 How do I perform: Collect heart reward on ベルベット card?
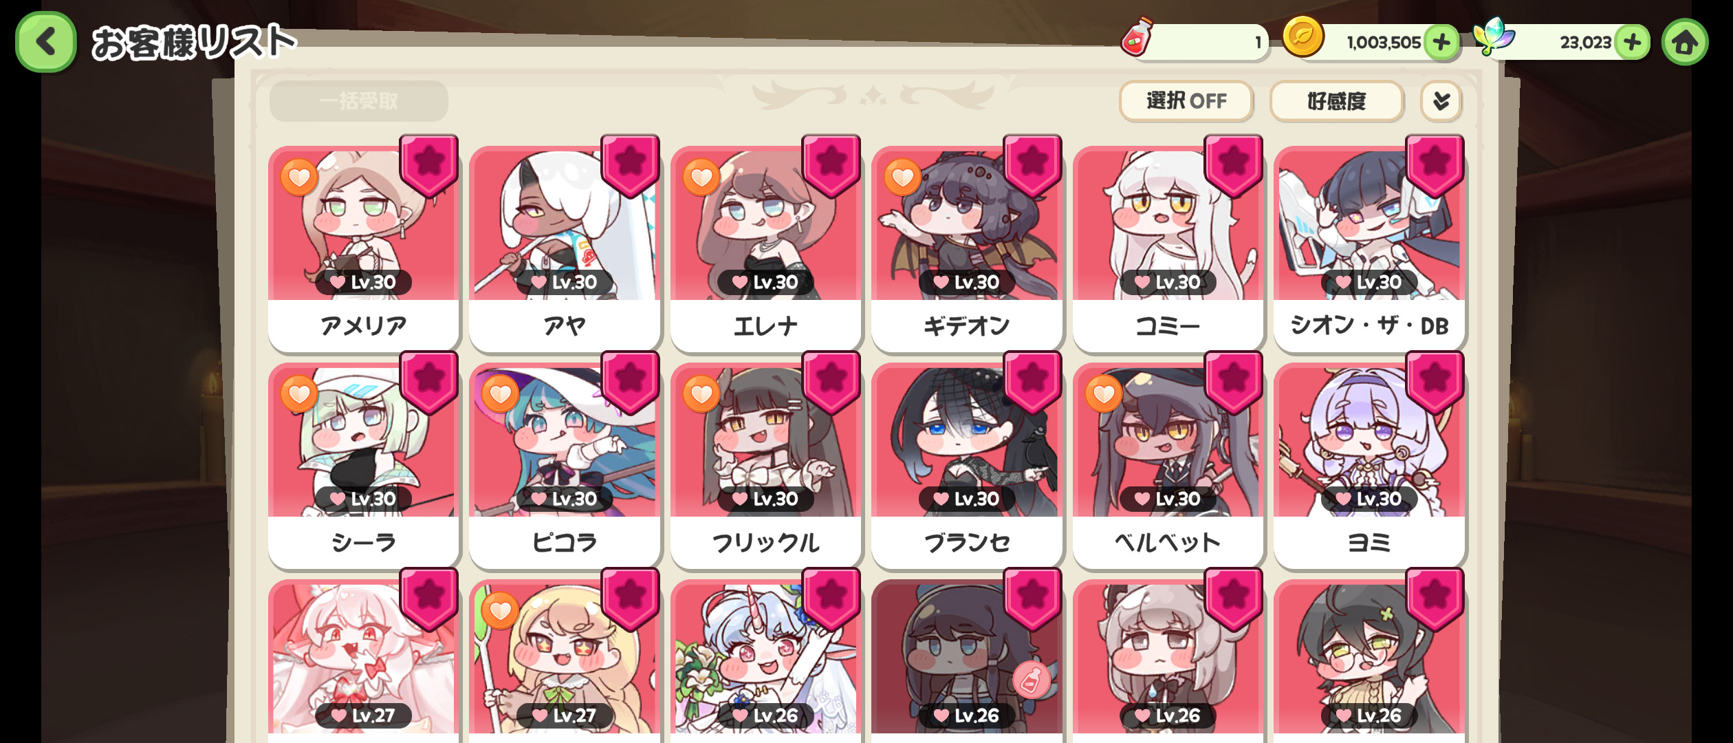(x=1103, y=394)
